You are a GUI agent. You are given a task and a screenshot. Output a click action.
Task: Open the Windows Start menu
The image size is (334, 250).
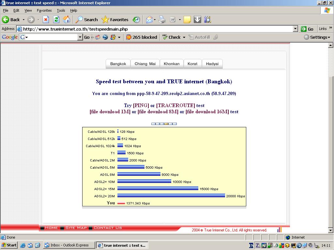pyautogui.click(x=9, y=245)
